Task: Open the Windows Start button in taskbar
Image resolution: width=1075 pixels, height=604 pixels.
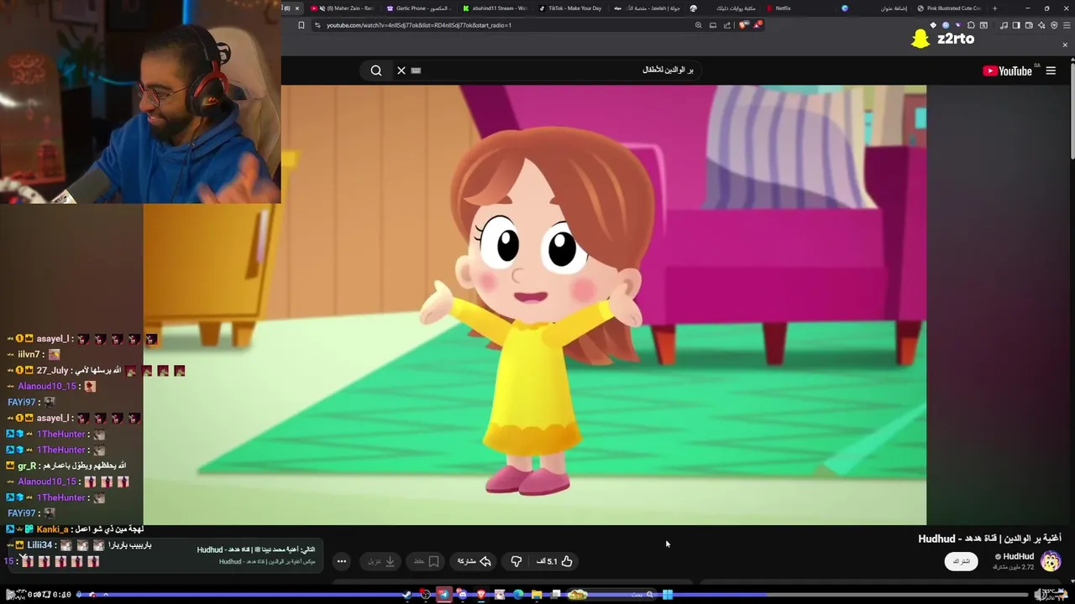Action: pyautogui.click(x=668, y=595)
